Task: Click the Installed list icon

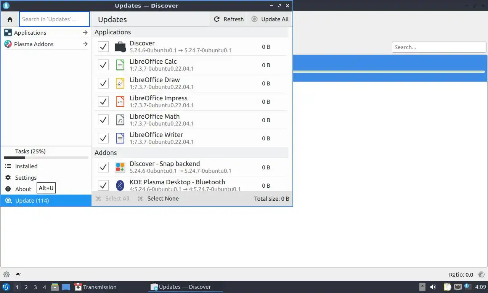Action: point(8,166)
